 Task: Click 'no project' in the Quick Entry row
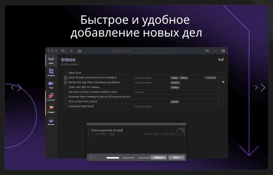pyautogui.click(x=101, y=134)
